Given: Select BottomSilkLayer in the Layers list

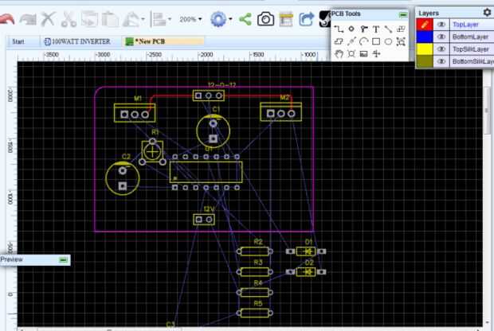Looking at the screenshot, I should point(473,61).
